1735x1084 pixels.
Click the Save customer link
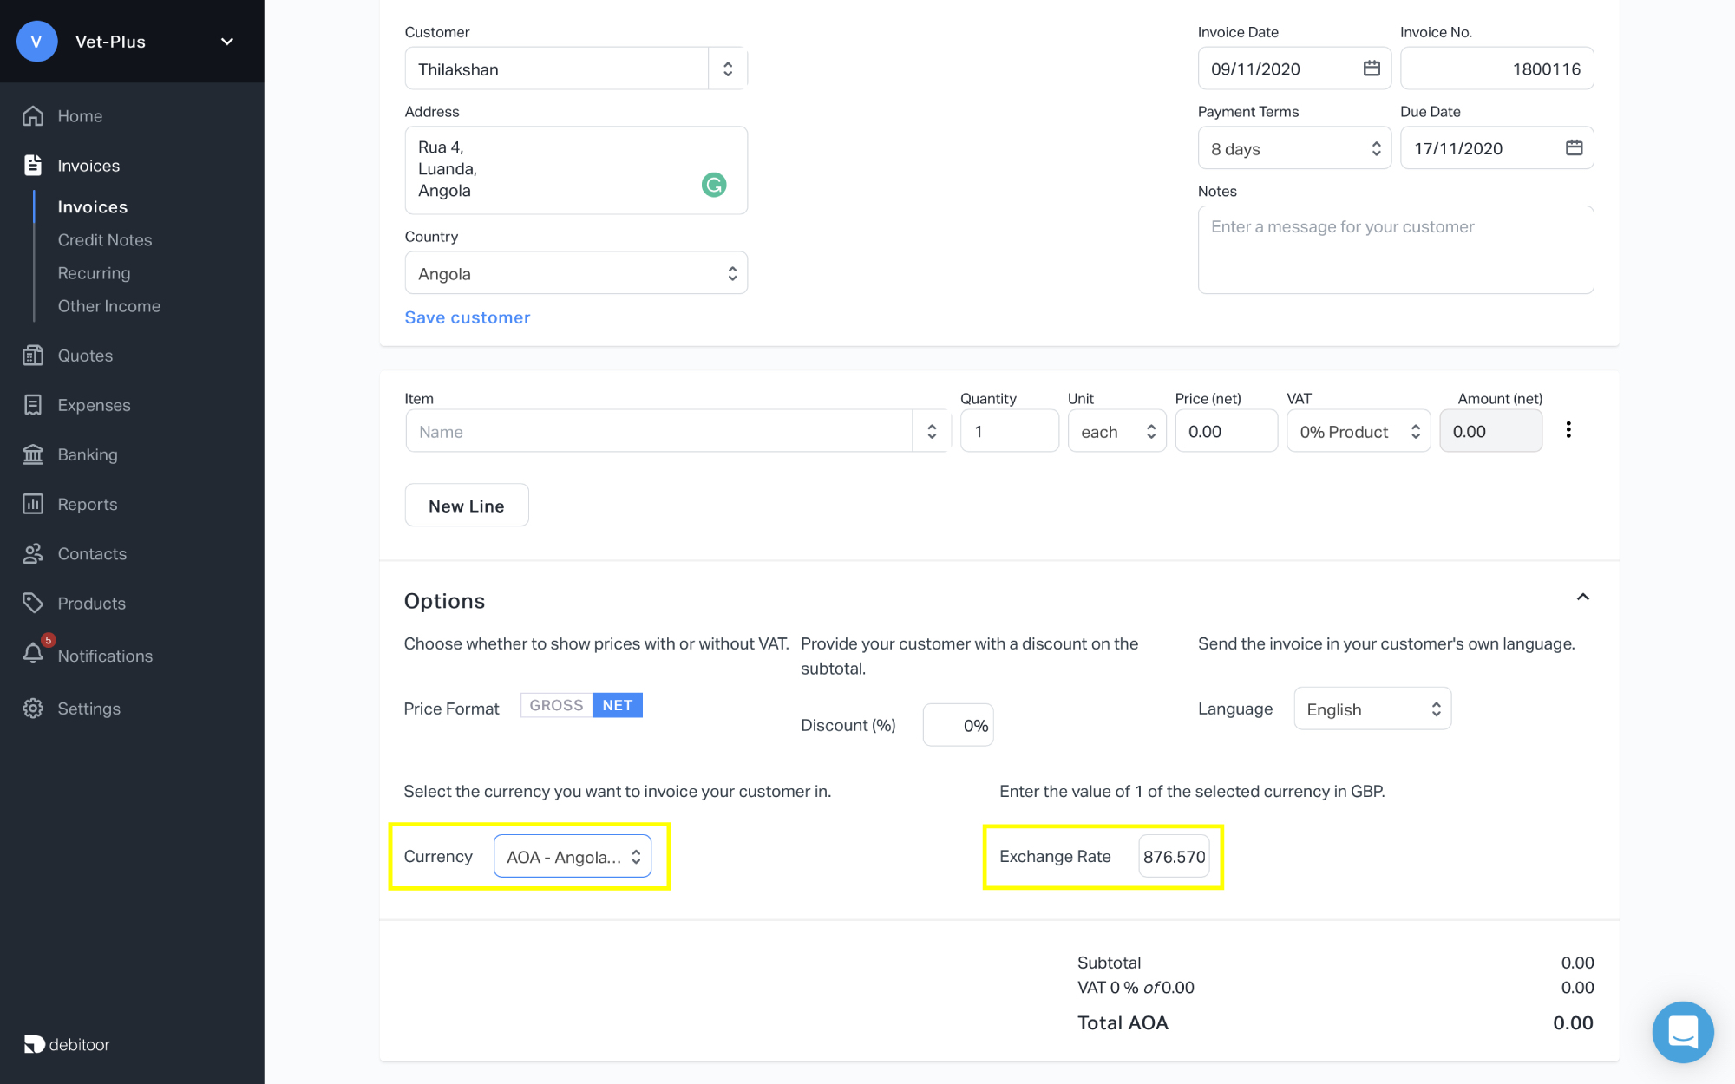(x=468, y=316)
